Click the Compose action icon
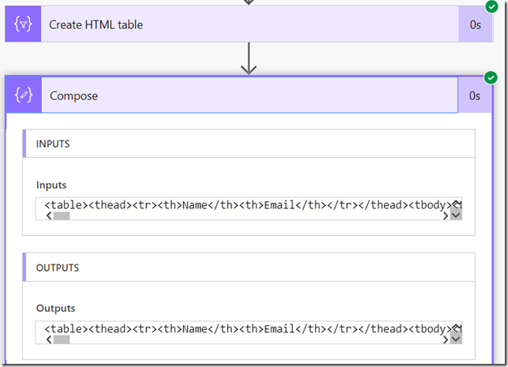This screenshot has height=367, width=508. pyautogui.click(x=23, y=95)
